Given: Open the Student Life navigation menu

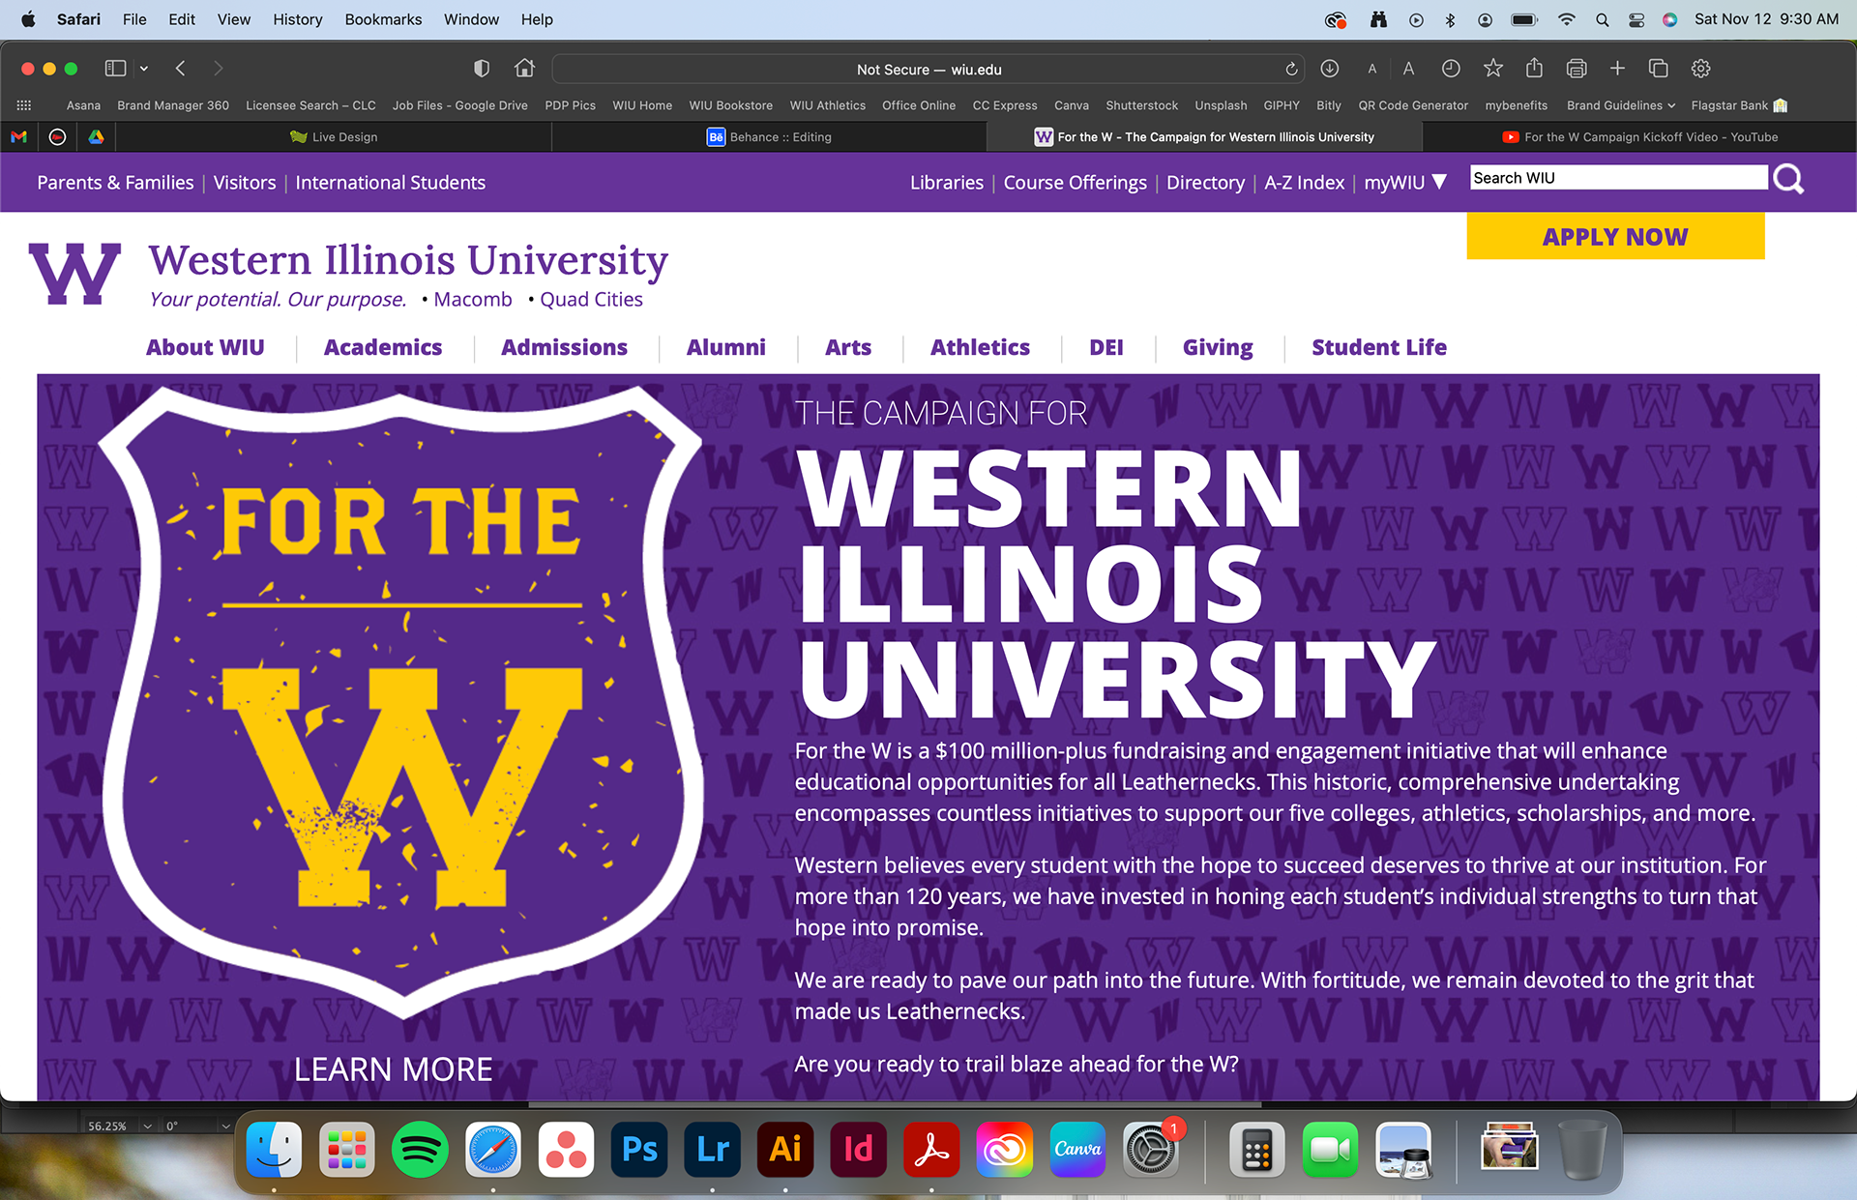Looking at the screenshot, I should point(1379,347).
